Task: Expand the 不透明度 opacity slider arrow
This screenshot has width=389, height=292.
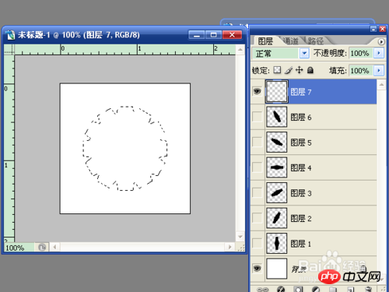Action: click(379, 53)
